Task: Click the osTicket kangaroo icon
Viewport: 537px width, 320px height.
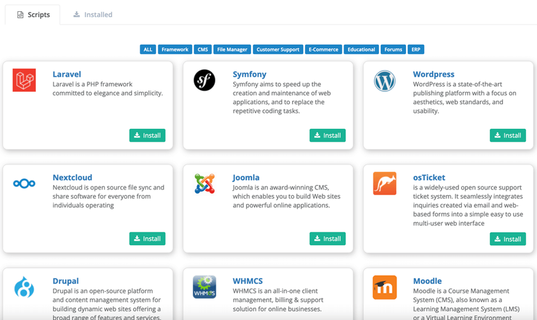Action: click(x=385, y=184)
